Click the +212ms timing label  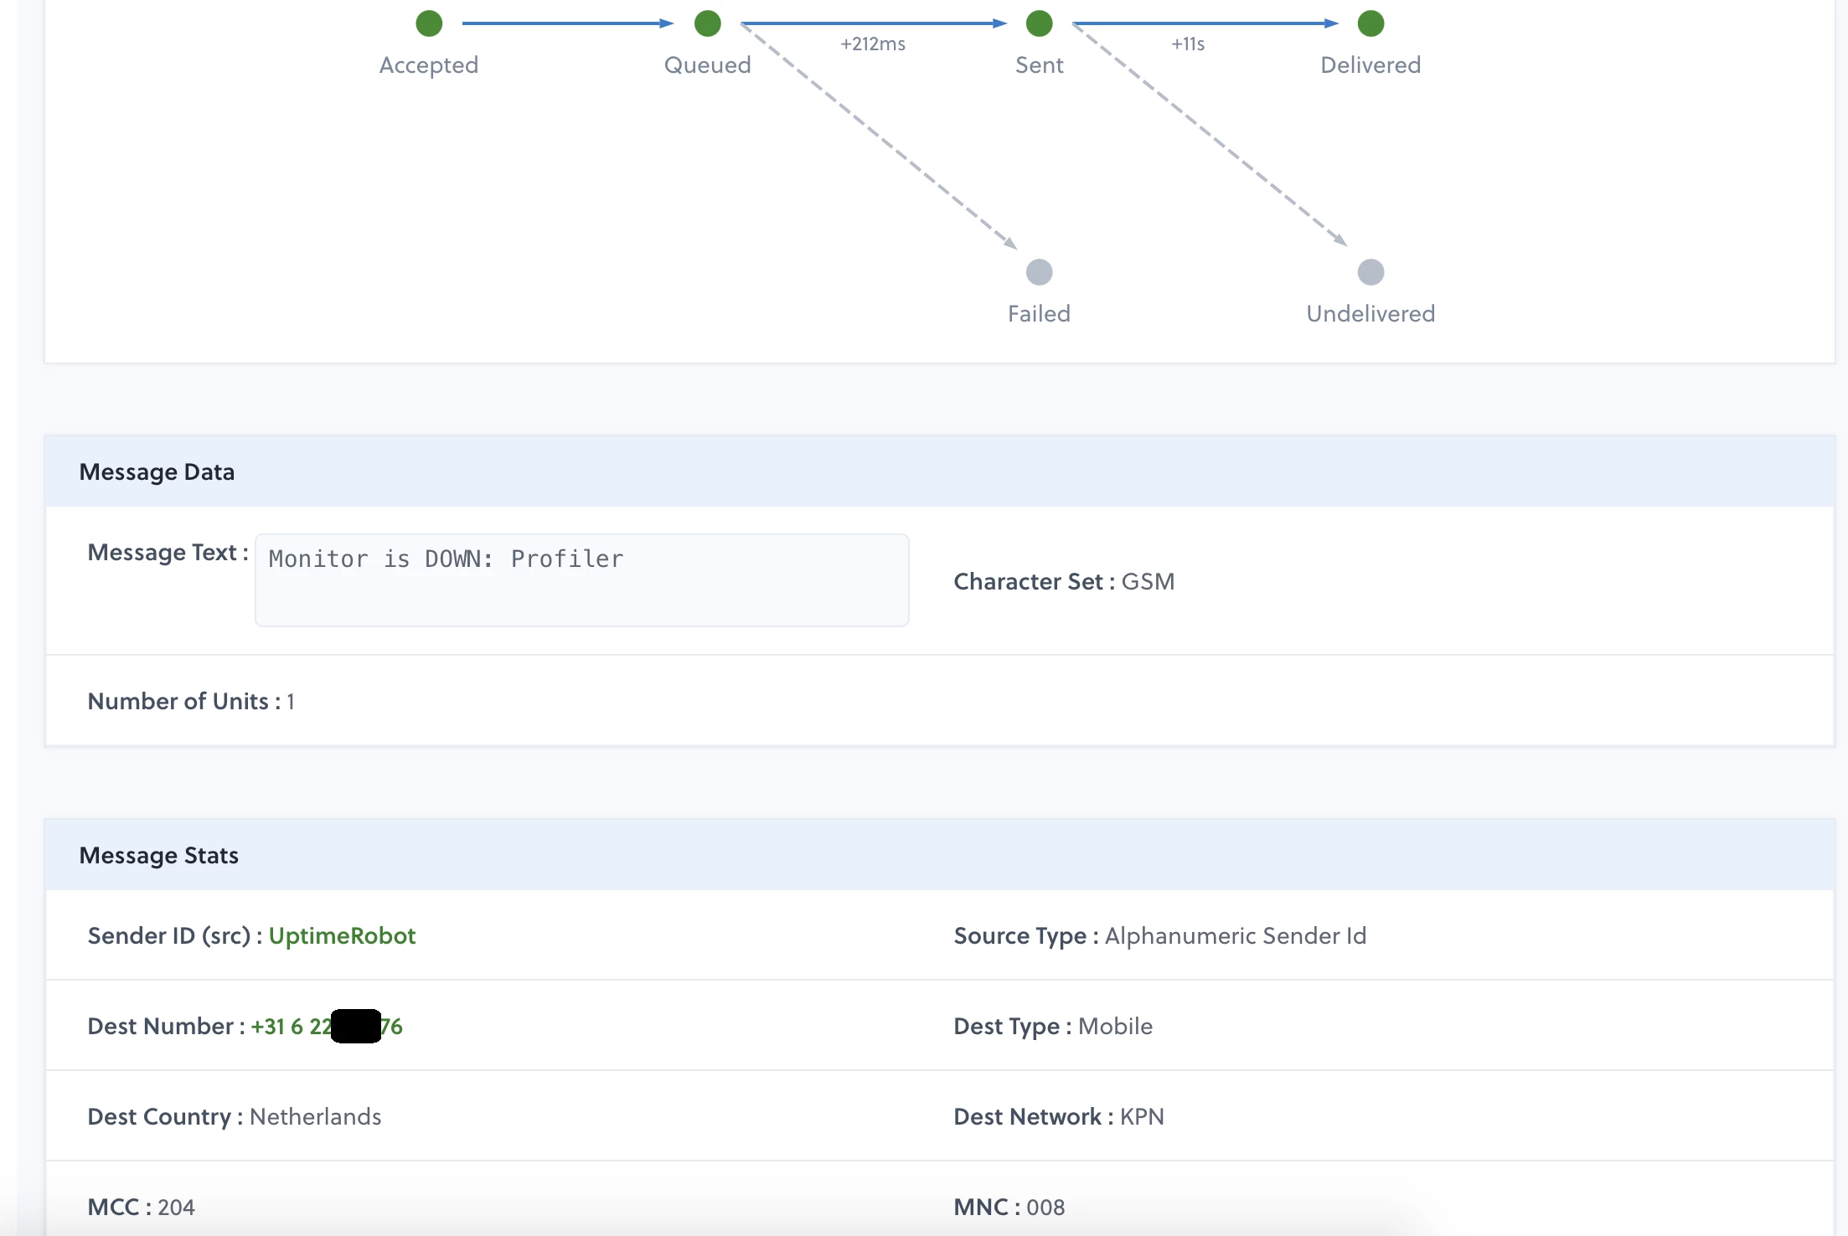point(873,44)
